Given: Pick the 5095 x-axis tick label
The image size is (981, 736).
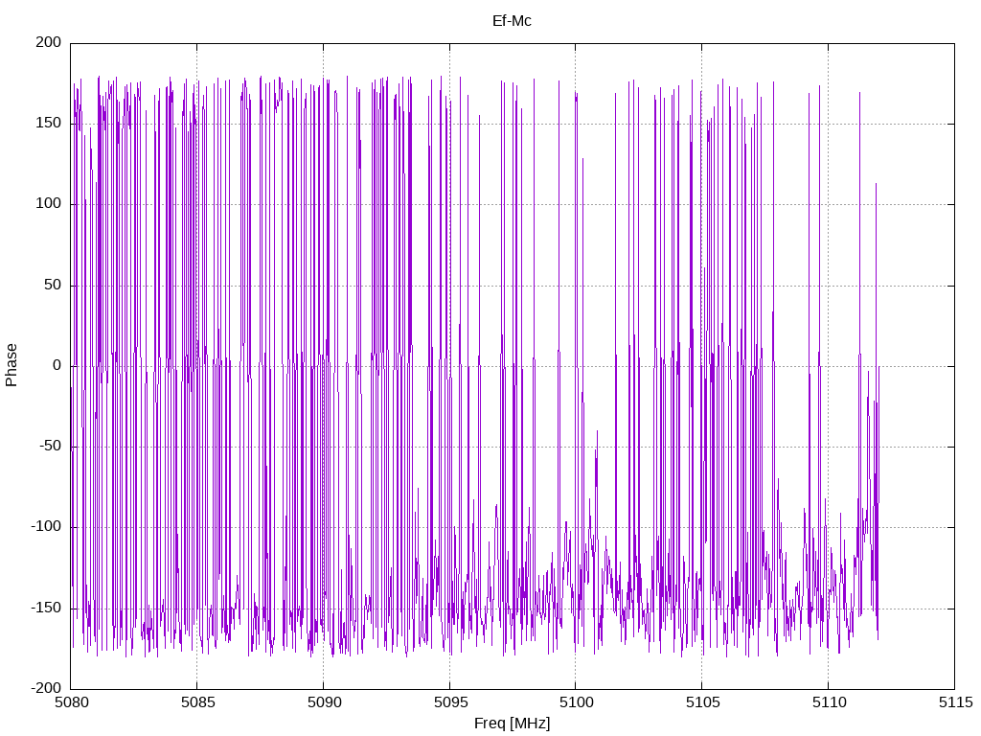Looking at the screenshot, I should click(449, 704).
